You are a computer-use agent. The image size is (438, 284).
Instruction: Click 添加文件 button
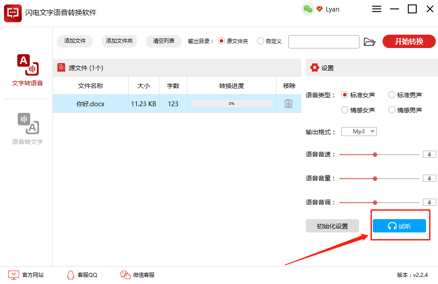tap(75, 41)
